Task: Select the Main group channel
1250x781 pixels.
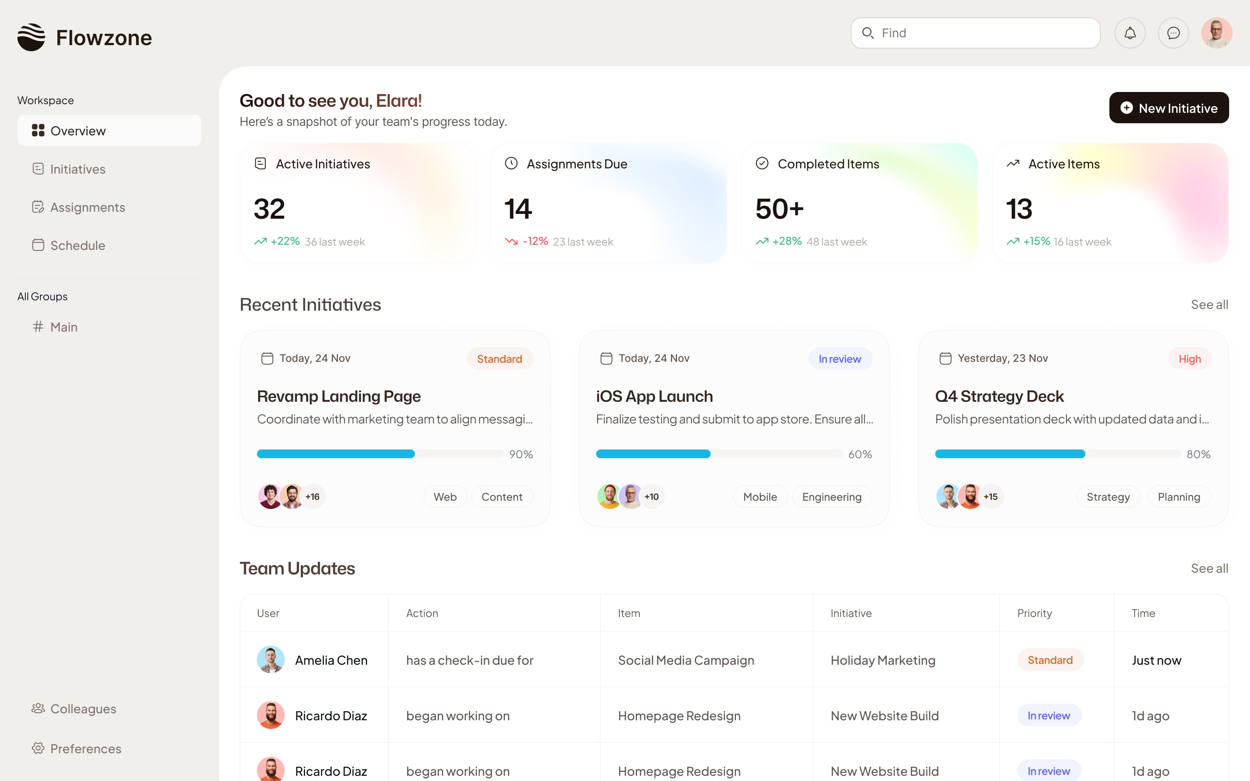Action: point(63,327)
